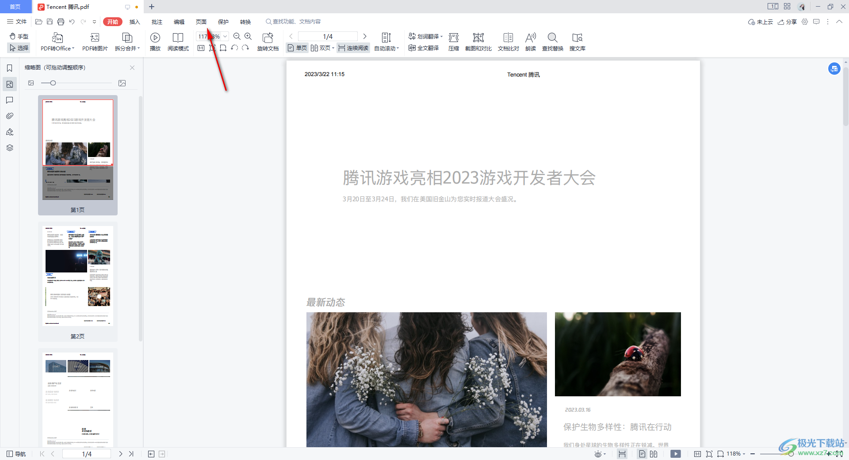Open the PDF转Office converter
The image size is (849, 460).
(57, 42)
